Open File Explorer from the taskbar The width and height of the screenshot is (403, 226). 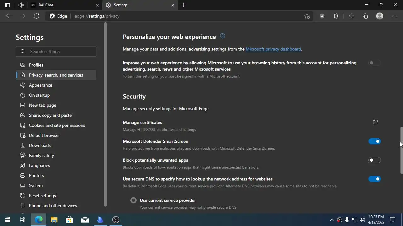[54, 220]
